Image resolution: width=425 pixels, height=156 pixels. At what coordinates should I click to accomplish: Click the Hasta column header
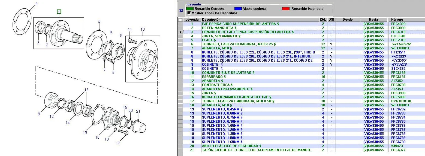[373, 20]
